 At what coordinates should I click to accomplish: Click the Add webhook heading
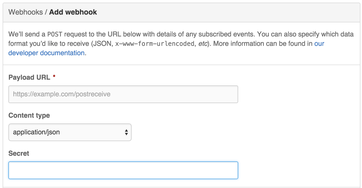pos(73,12)
